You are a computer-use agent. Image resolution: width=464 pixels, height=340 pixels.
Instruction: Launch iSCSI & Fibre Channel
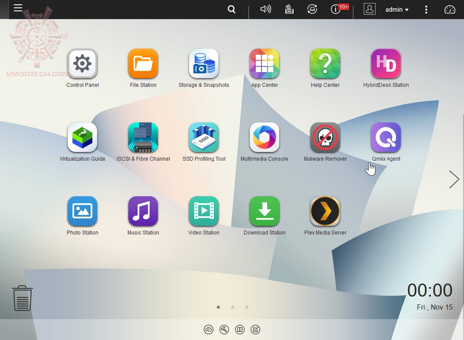click(143, 137)
